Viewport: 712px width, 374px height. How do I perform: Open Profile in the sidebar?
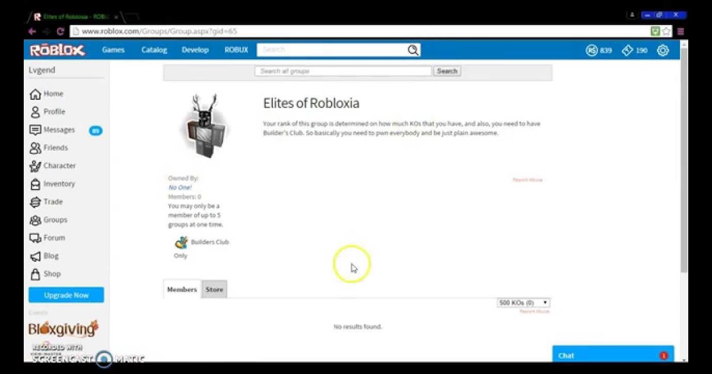click(47, 112)
